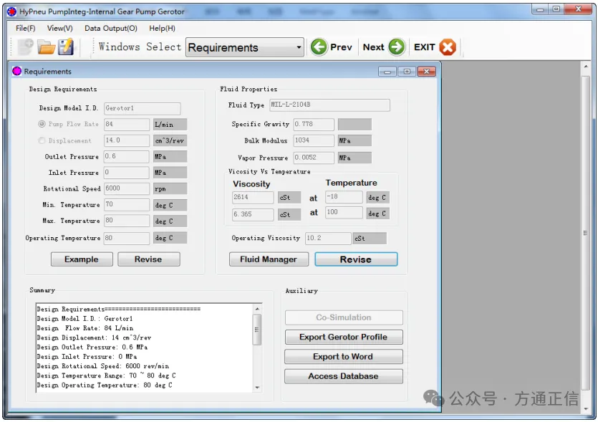
Task: Click the 6.365 viscosity field
Action: coord(253,214)
